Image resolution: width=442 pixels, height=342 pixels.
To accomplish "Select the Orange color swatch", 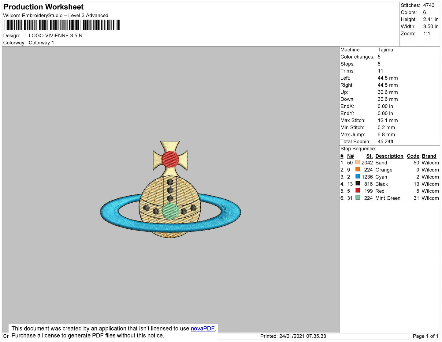I will (x=358, y=169).
